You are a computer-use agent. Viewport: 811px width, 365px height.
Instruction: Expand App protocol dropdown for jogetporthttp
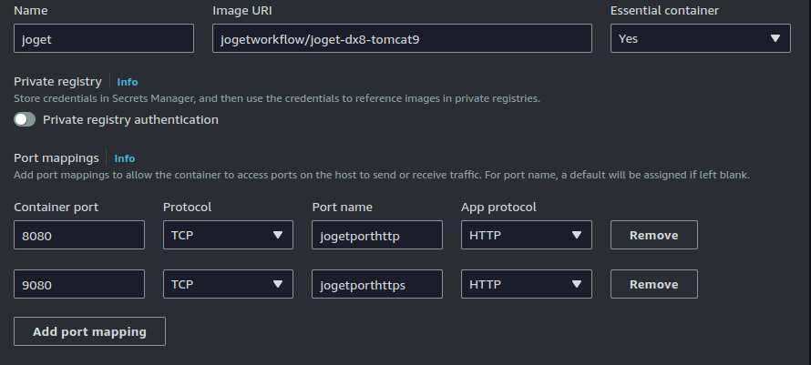tap(526, 235)
